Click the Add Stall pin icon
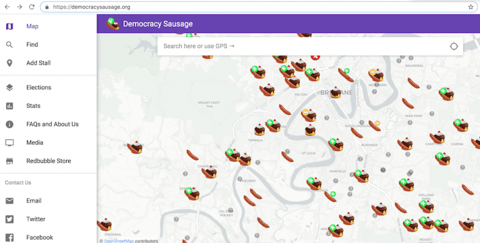This screenshot has width=480, height=243. 9,63
